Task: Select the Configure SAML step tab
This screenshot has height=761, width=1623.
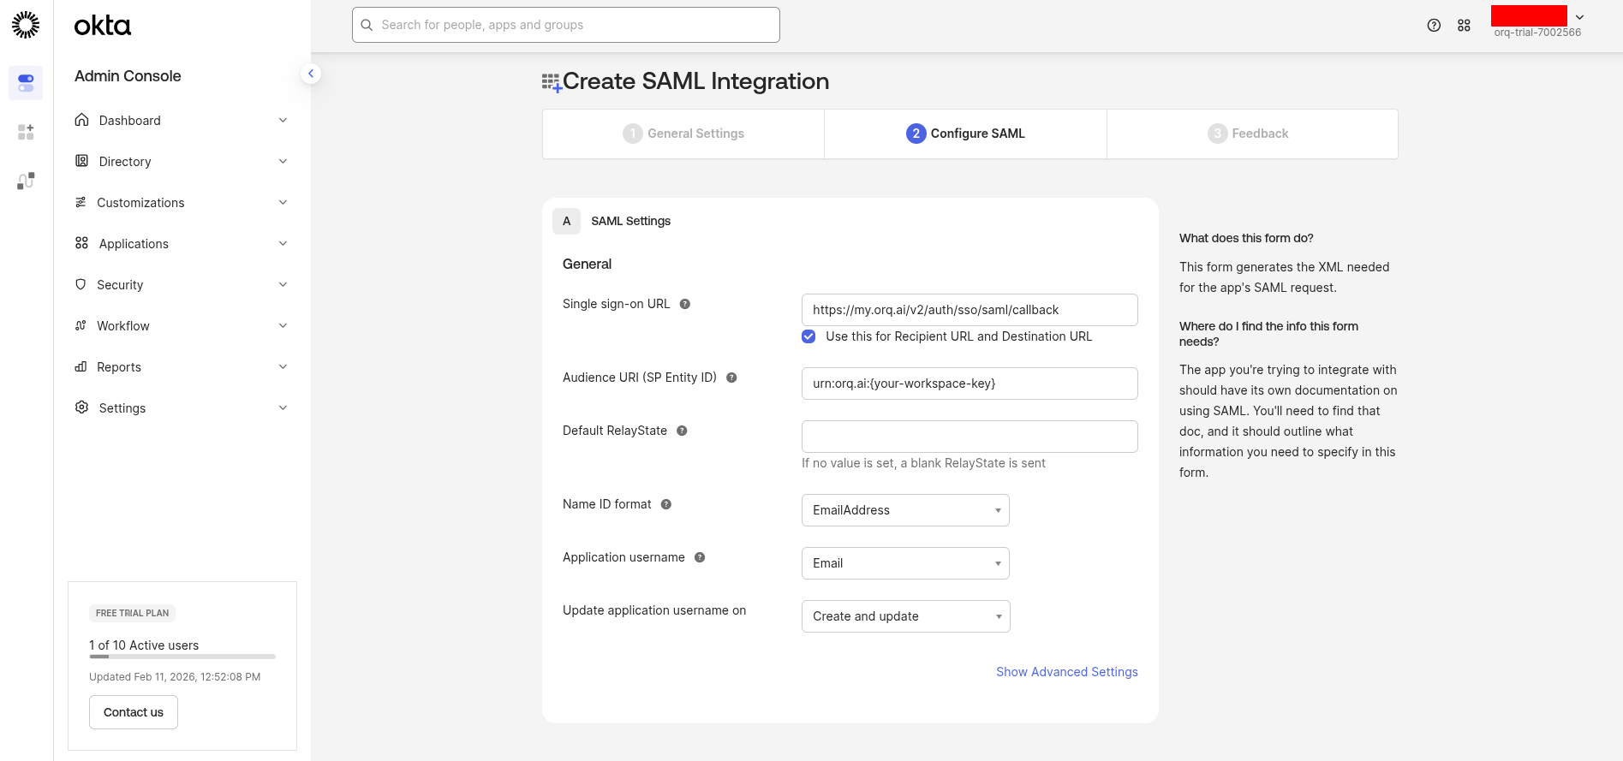Action: 965,134
